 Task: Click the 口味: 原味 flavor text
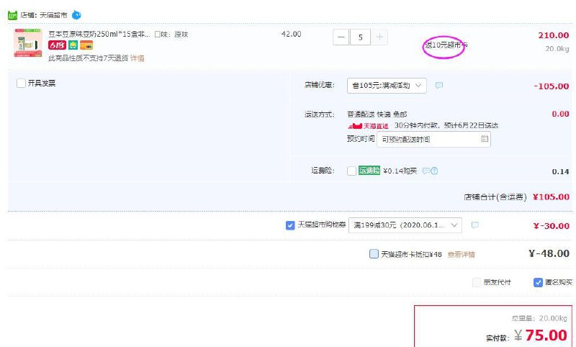point(171,35)
